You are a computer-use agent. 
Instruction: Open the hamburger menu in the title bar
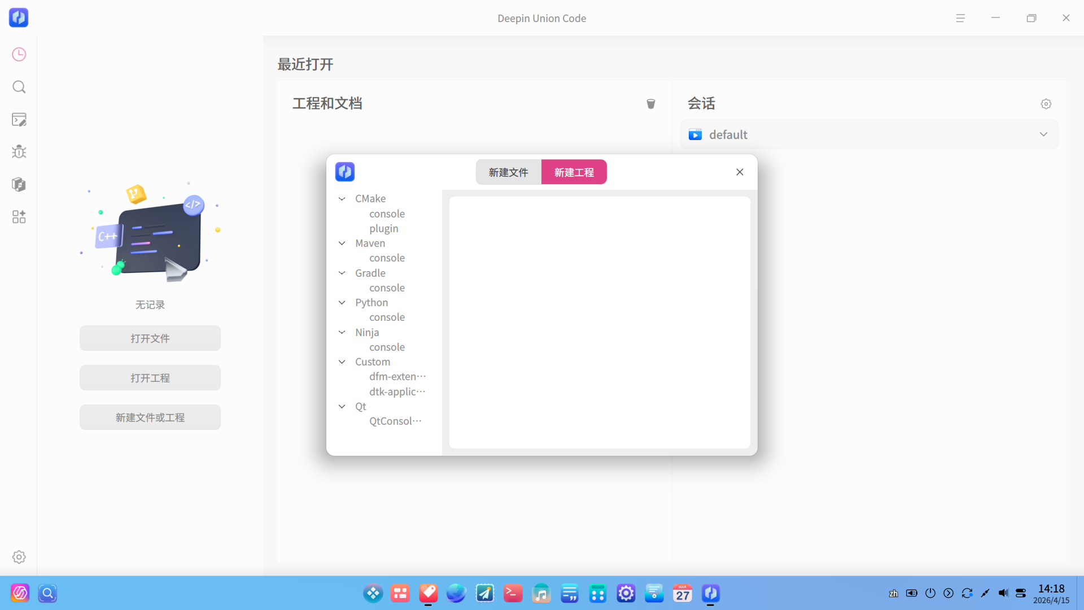961,18
